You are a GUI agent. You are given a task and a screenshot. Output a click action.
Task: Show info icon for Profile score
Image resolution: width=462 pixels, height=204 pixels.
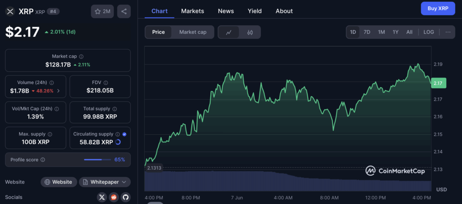point(43,159)
